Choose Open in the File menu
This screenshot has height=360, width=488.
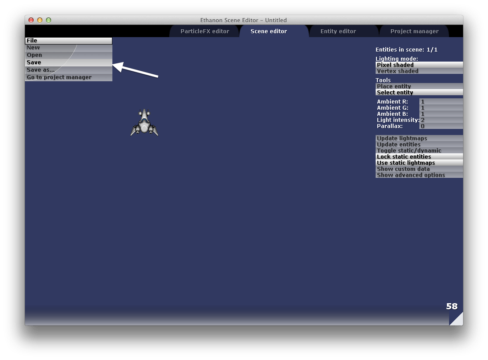(x=68, y=55)
